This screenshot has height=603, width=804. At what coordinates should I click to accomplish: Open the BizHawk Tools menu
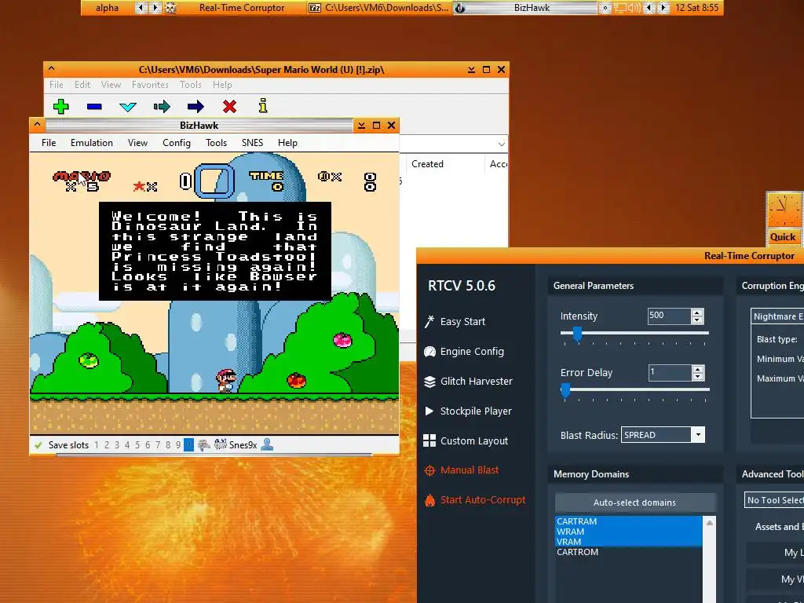(x=216, y=143)
